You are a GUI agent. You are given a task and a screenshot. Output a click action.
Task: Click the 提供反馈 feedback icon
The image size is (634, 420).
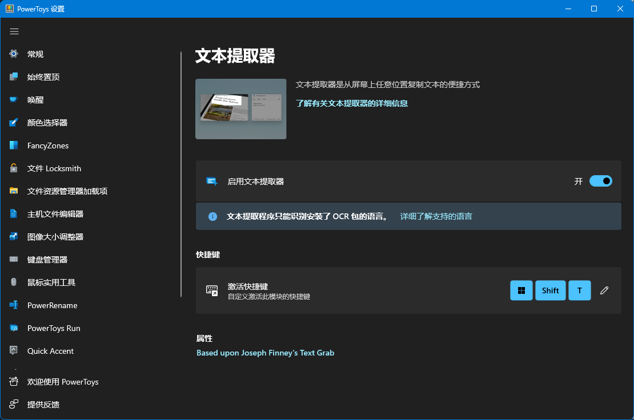14,404
